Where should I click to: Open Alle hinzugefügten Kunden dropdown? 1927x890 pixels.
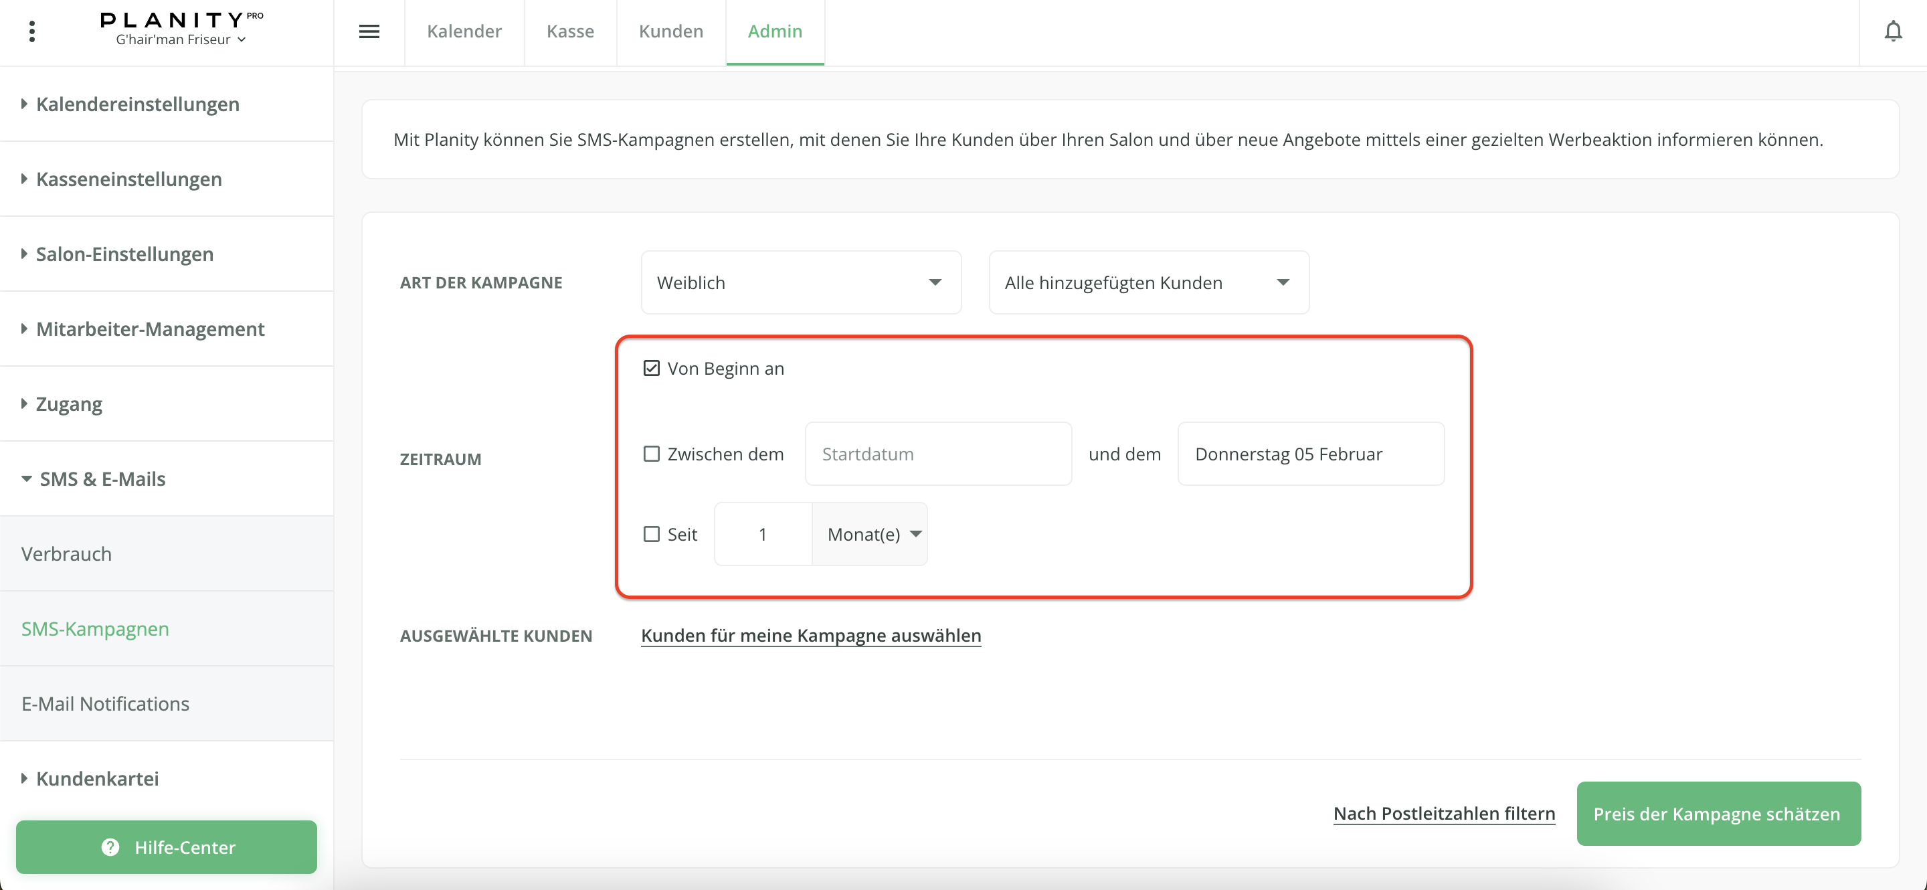click(1148, 282)
